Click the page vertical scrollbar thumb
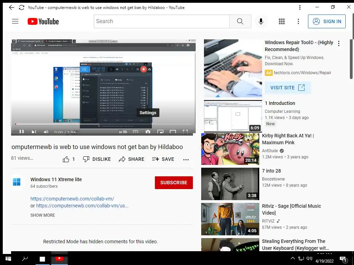 [351, 59]
